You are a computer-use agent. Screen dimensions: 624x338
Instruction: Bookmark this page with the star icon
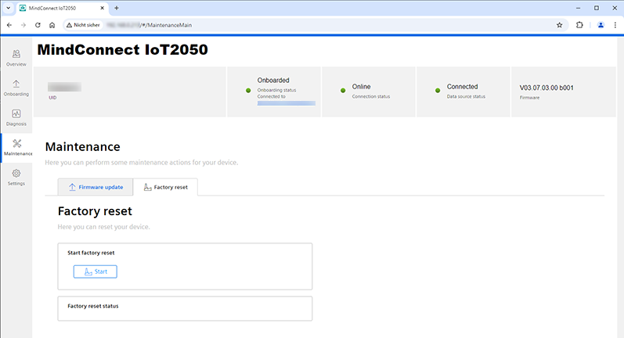tap(560, 25)
